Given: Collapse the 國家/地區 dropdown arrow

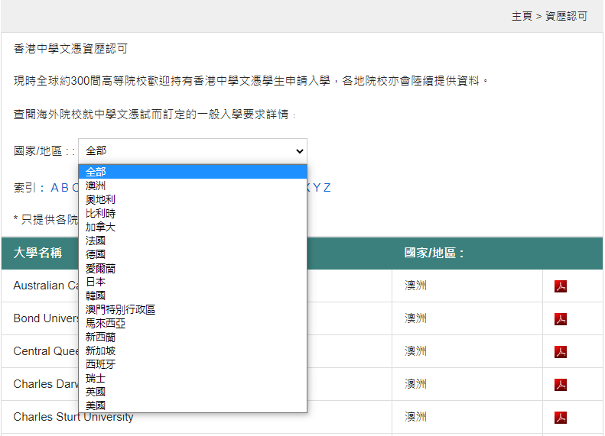Looking at the screenshot, I should [299, 151].
